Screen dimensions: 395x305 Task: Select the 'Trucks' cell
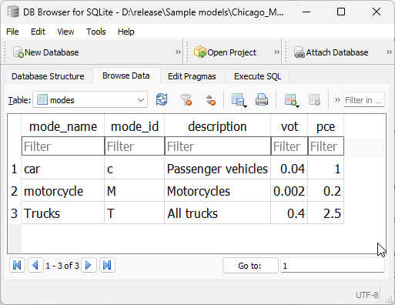[63, 213]
